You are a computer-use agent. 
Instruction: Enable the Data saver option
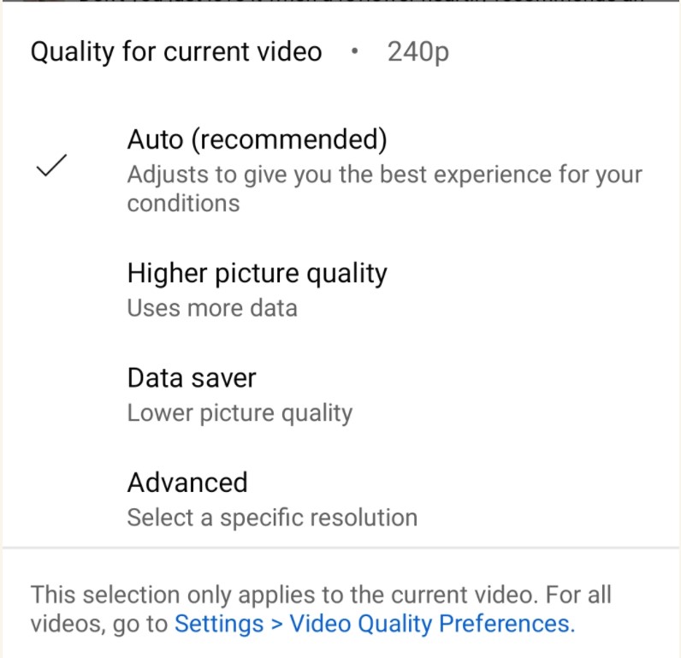tap(192, 378)
